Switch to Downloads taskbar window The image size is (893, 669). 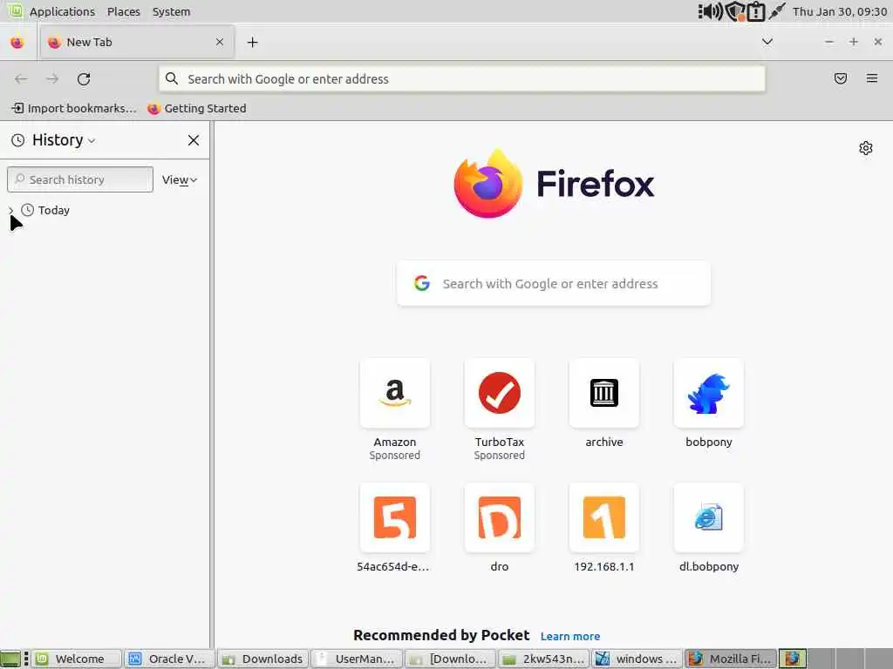tap(263, 659)
